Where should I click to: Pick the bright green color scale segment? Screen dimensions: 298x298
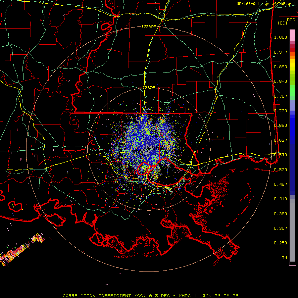292,90
